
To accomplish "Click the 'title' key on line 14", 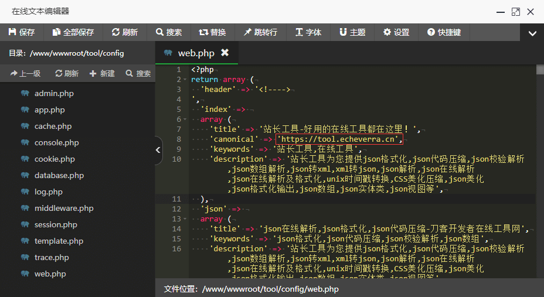I will pos(225,228).
